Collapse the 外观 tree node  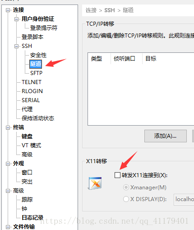pyautogui.click(x=8, y=164)
